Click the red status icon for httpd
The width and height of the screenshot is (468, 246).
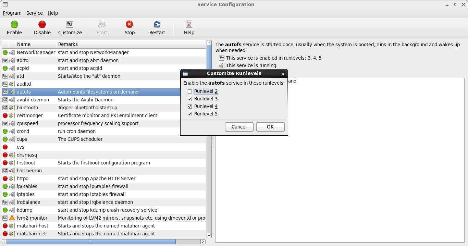pos(5,179)
